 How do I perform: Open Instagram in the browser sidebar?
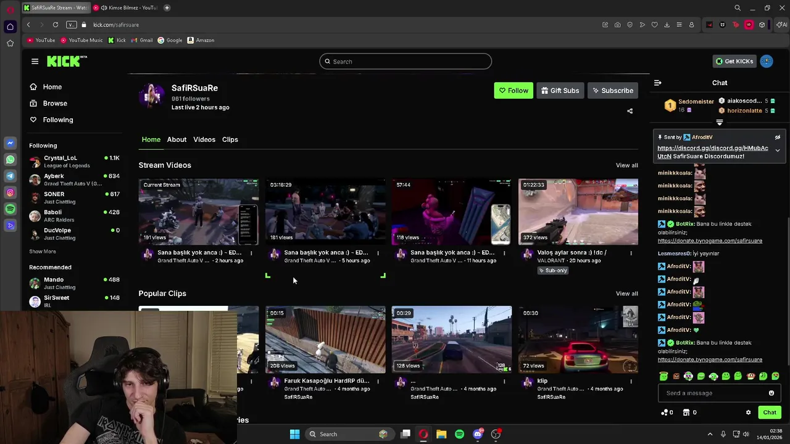[x=10, y=192]
